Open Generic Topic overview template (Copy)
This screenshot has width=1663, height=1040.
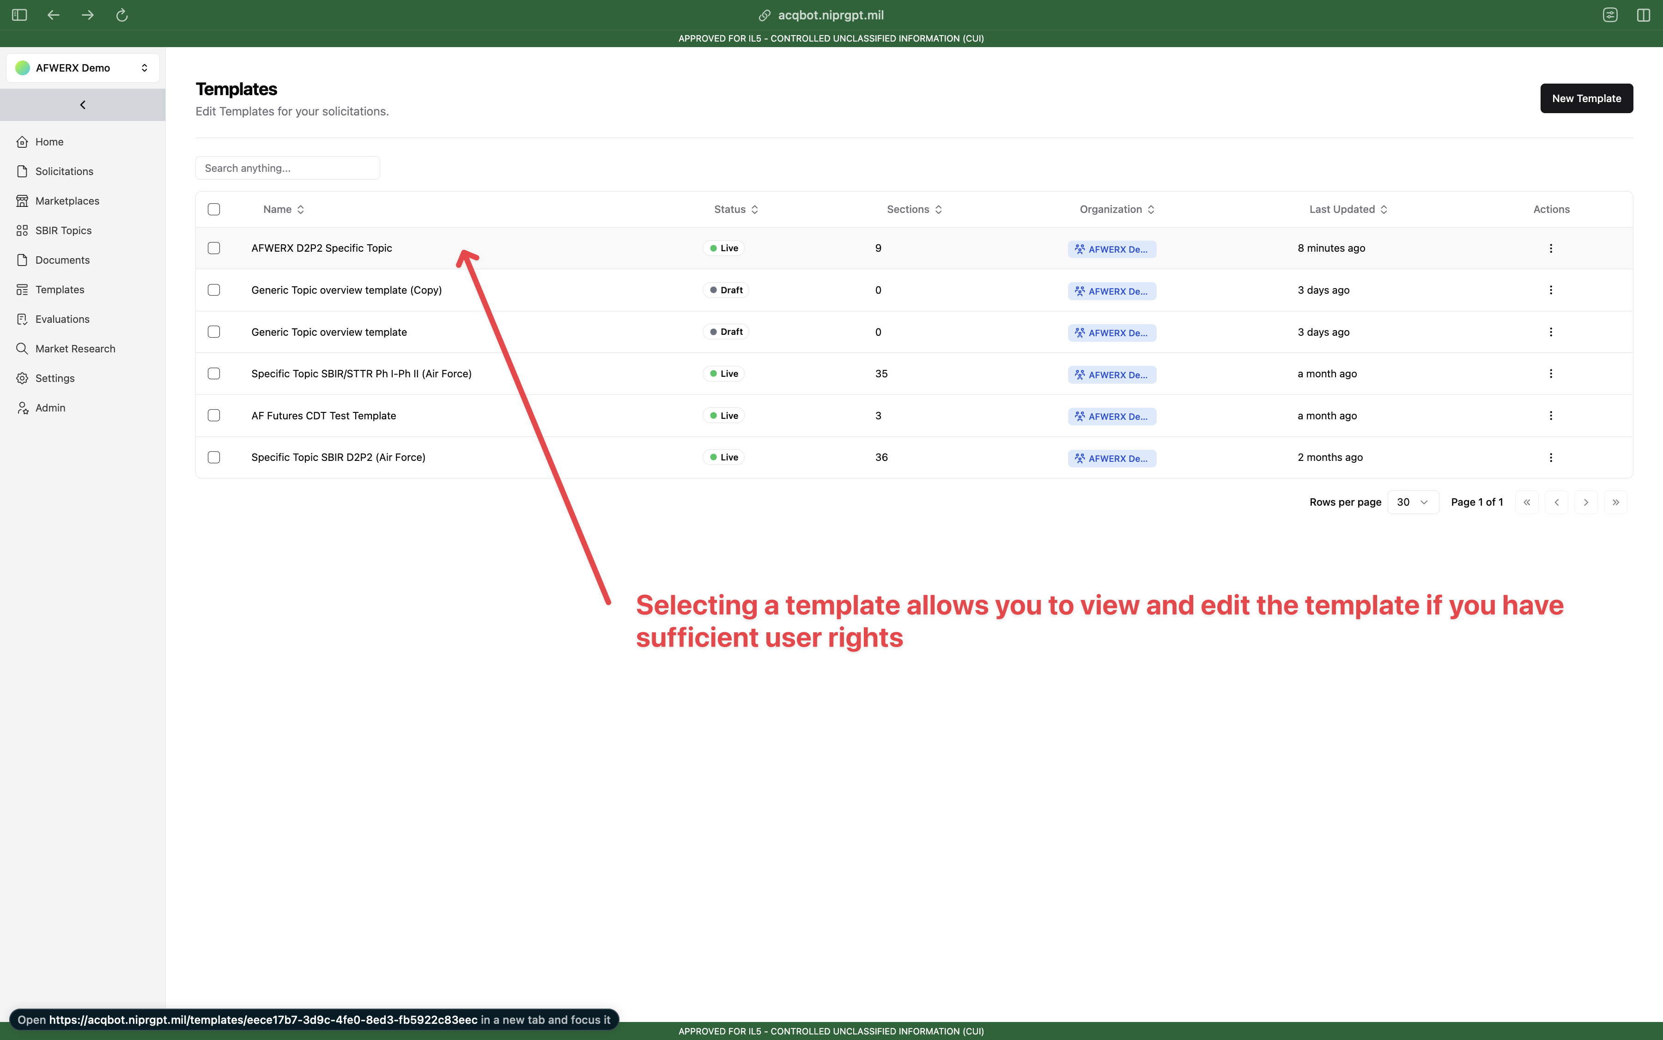click(346, 290)
